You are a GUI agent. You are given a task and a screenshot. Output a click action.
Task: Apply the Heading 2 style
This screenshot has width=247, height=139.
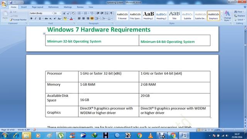(x=161, y=15)
